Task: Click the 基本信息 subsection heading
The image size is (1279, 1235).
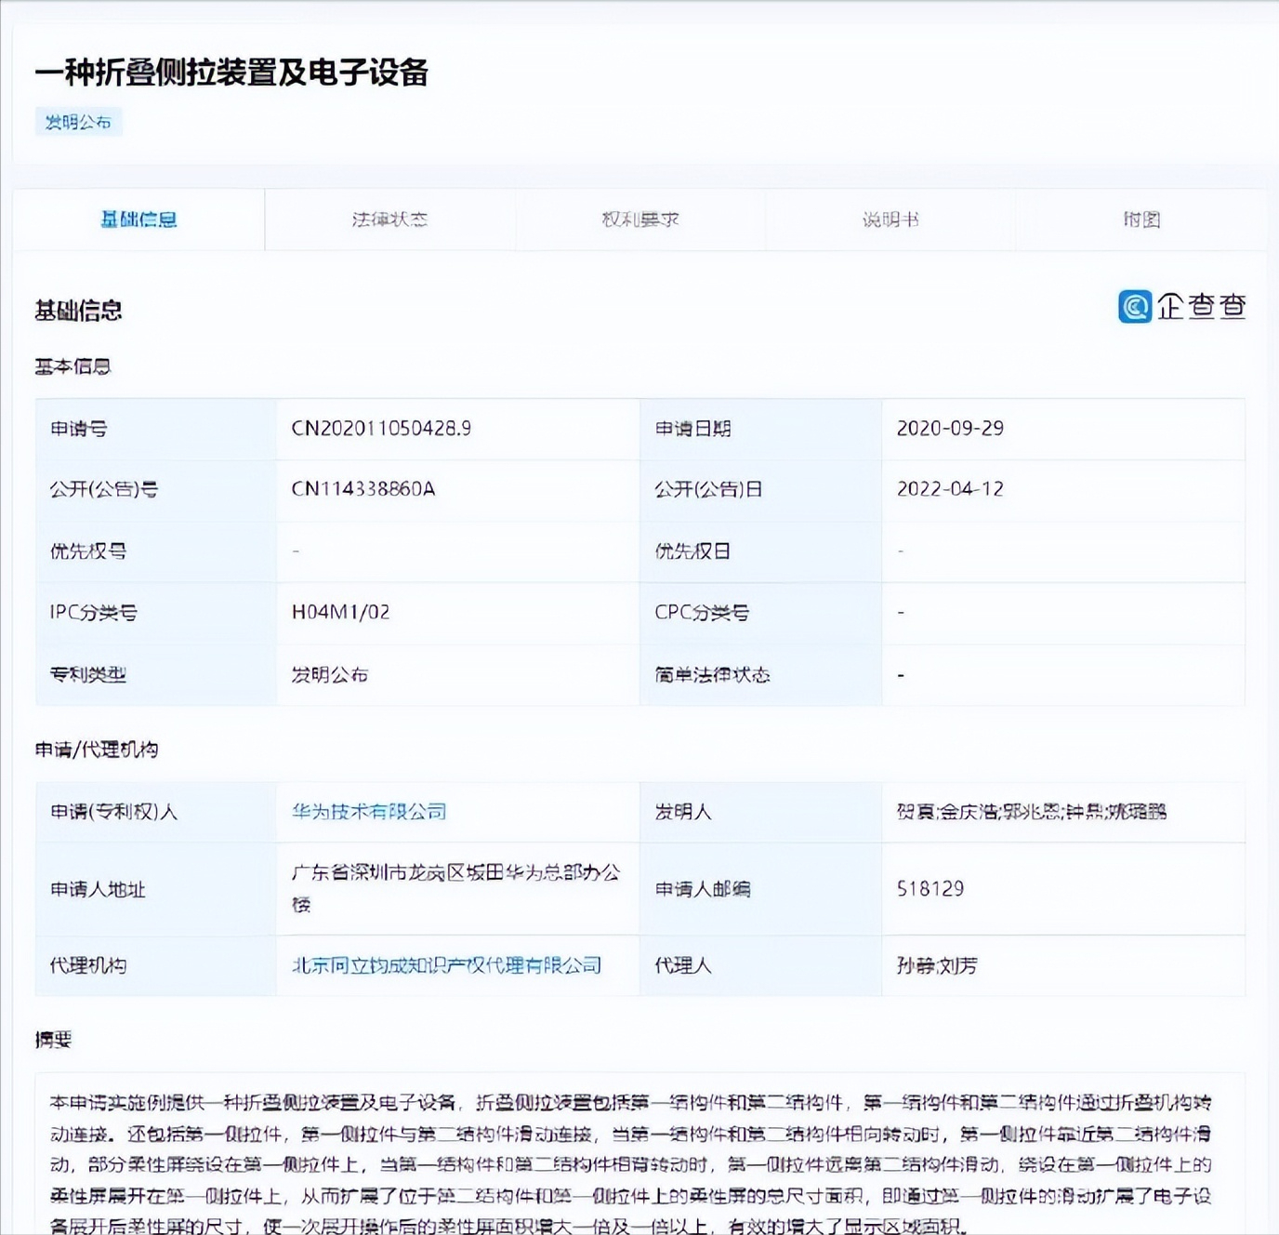Action: pyautogui.click(x=73, y=366)
